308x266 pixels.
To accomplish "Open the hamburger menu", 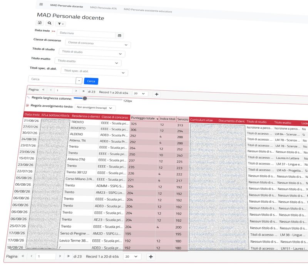I will click(x=41, y=4).
